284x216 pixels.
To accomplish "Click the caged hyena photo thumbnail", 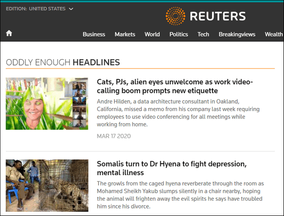I will (47, 185).
